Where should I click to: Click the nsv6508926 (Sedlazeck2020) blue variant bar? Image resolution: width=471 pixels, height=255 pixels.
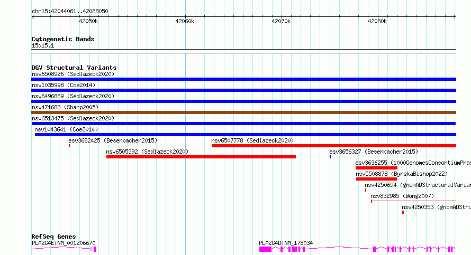click(243, 79)
